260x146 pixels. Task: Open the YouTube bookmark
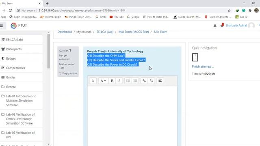click(117, 17)
